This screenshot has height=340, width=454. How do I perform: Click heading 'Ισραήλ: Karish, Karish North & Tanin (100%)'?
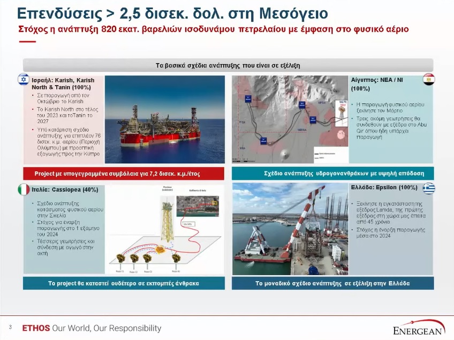tap(63, 84)
